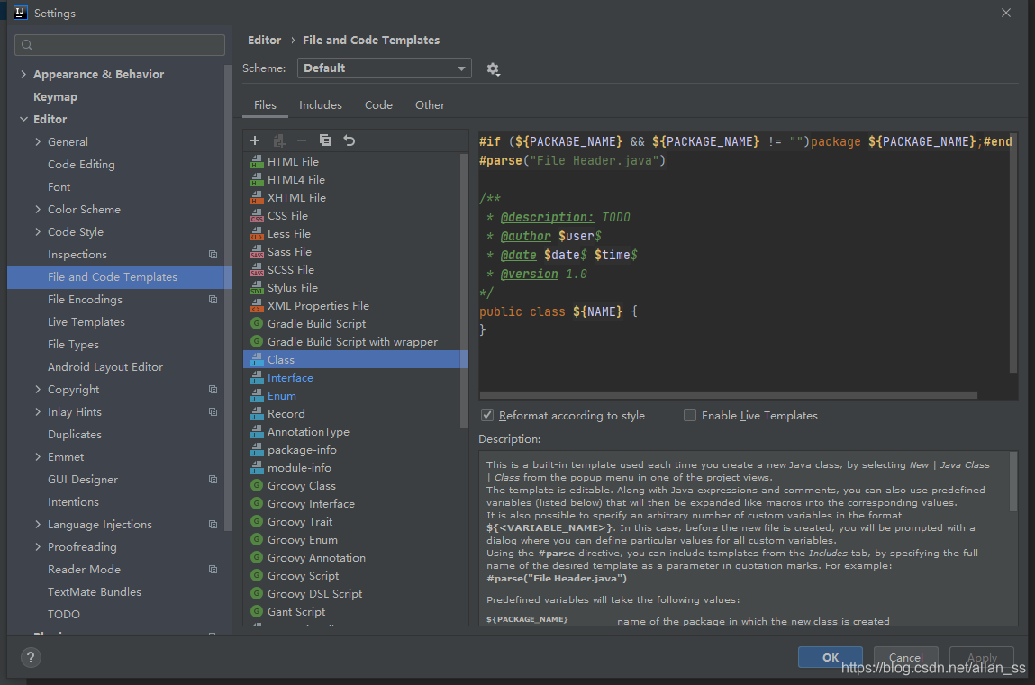Expand the Inlay Hints node
Screen dimensions: 1035x685
[x=38, y=412]
